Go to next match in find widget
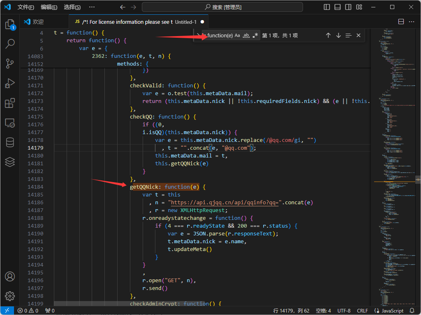421x315 pixels. pyautogui.click(x=338, y=36)
